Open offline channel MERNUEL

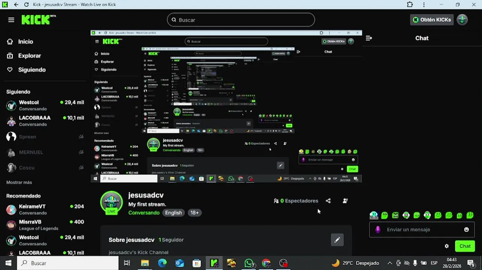click(45, 152)
